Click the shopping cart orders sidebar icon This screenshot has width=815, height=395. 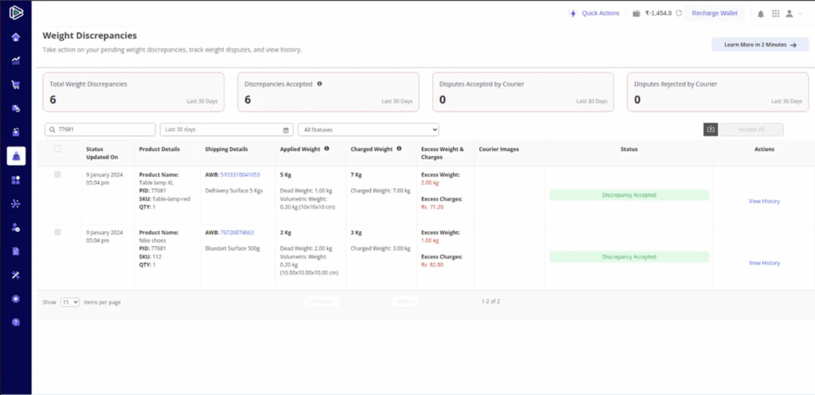click(x=16, y=84)
